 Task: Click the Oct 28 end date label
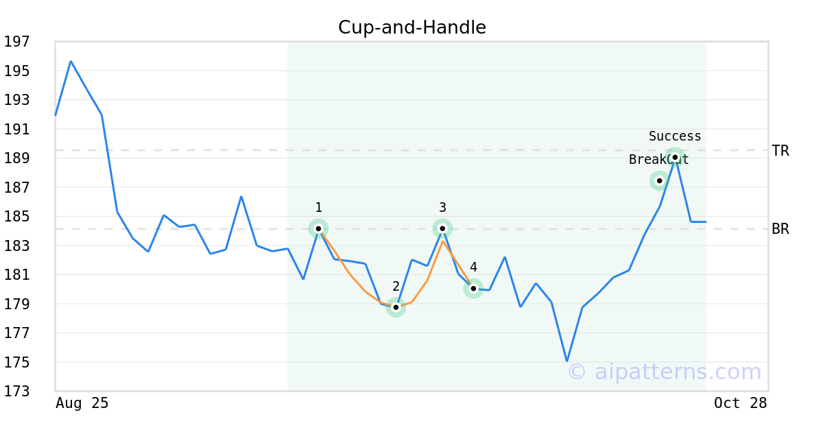pyautogui.click(x=741, y=403)
